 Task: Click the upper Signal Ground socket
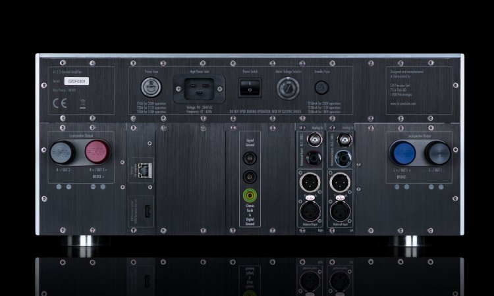pos(250,158)
